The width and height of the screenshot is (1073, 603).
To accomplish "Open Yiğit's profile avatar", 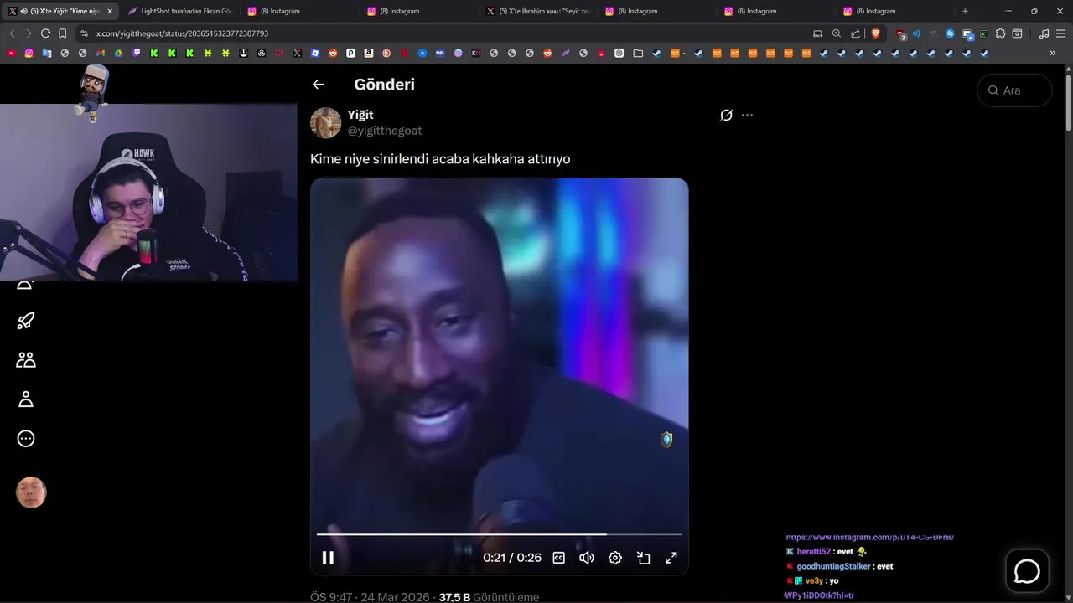I will (x=325, y=122).
